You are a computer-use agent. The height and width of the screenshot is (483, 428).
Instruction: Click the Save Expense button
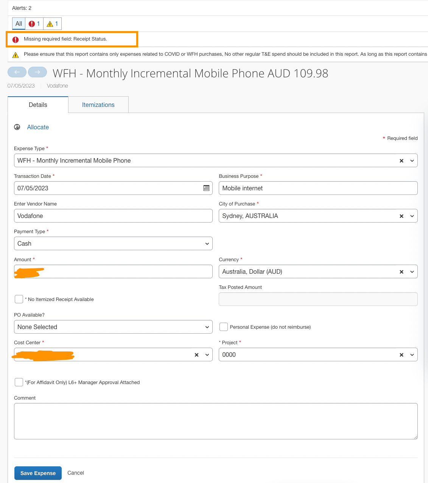pyautogui.click(x=38, y=473)
